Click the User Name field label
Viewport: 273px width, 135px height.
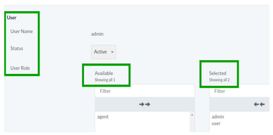[x=22, y=32]
